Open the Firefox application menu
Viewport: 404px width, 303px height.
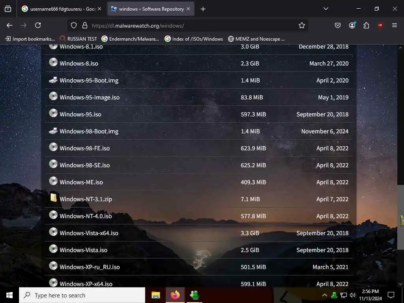click(x=395, y=25)
